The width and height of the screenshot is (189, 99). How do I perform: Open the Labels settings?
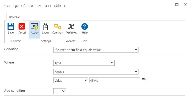pos(46,28)
